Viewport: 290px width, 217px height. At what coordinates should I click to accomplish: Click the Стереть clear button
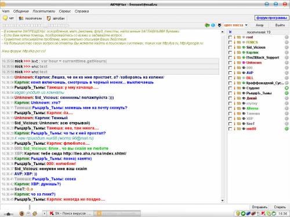[x=280, y=207]
